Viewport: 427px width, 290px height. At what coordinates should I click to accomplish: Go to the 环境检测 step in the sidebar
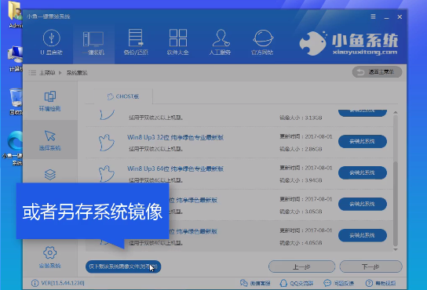tap(49, 101)
